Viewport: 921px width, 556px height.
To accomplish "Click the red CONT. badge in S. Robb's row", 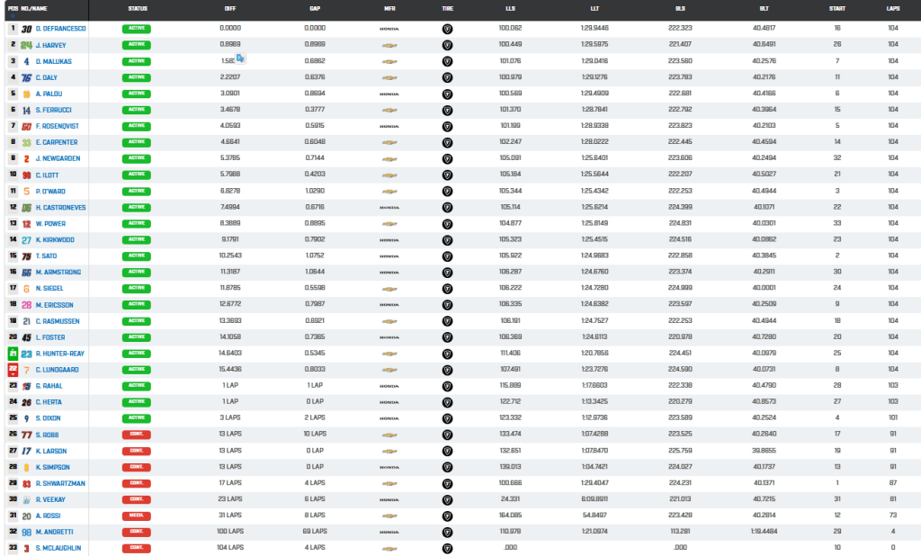I will (x=137, y=435).
